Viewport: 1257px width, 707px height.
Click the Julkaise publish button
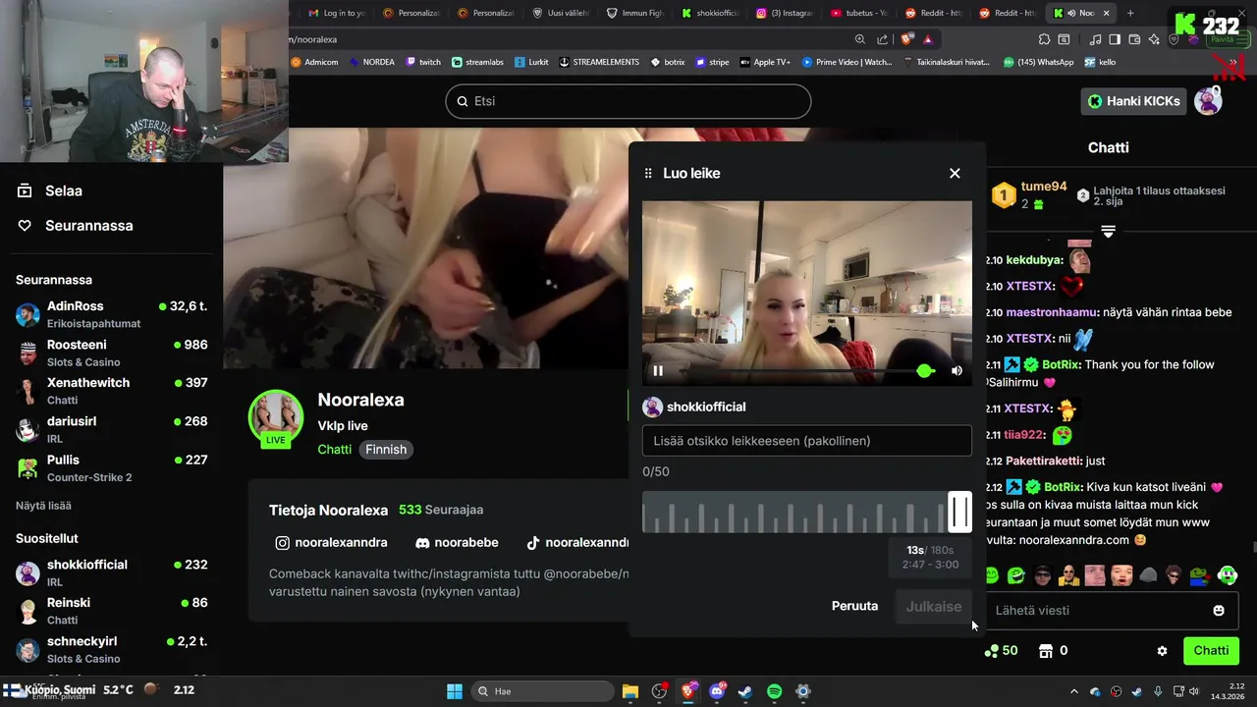[933, 606]
